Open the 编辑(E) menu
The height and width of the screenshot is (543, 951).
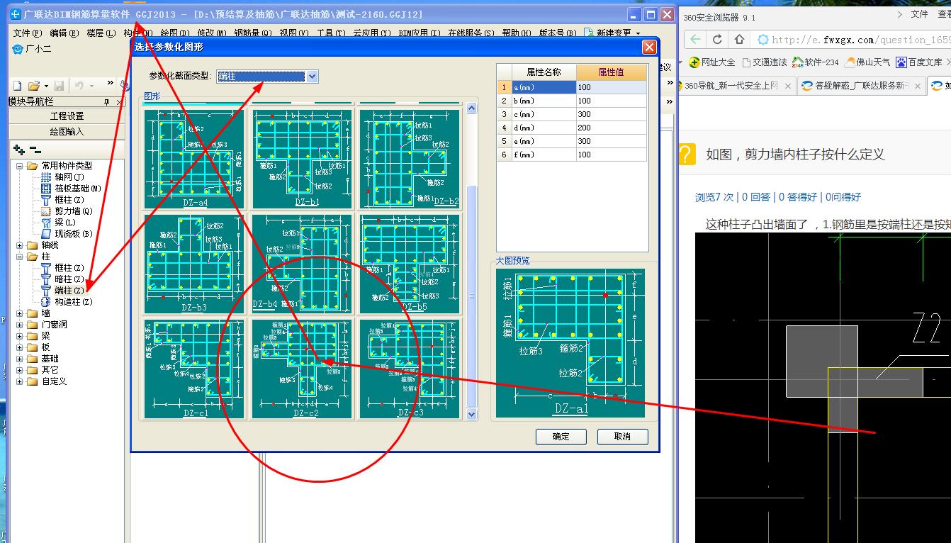64,33
